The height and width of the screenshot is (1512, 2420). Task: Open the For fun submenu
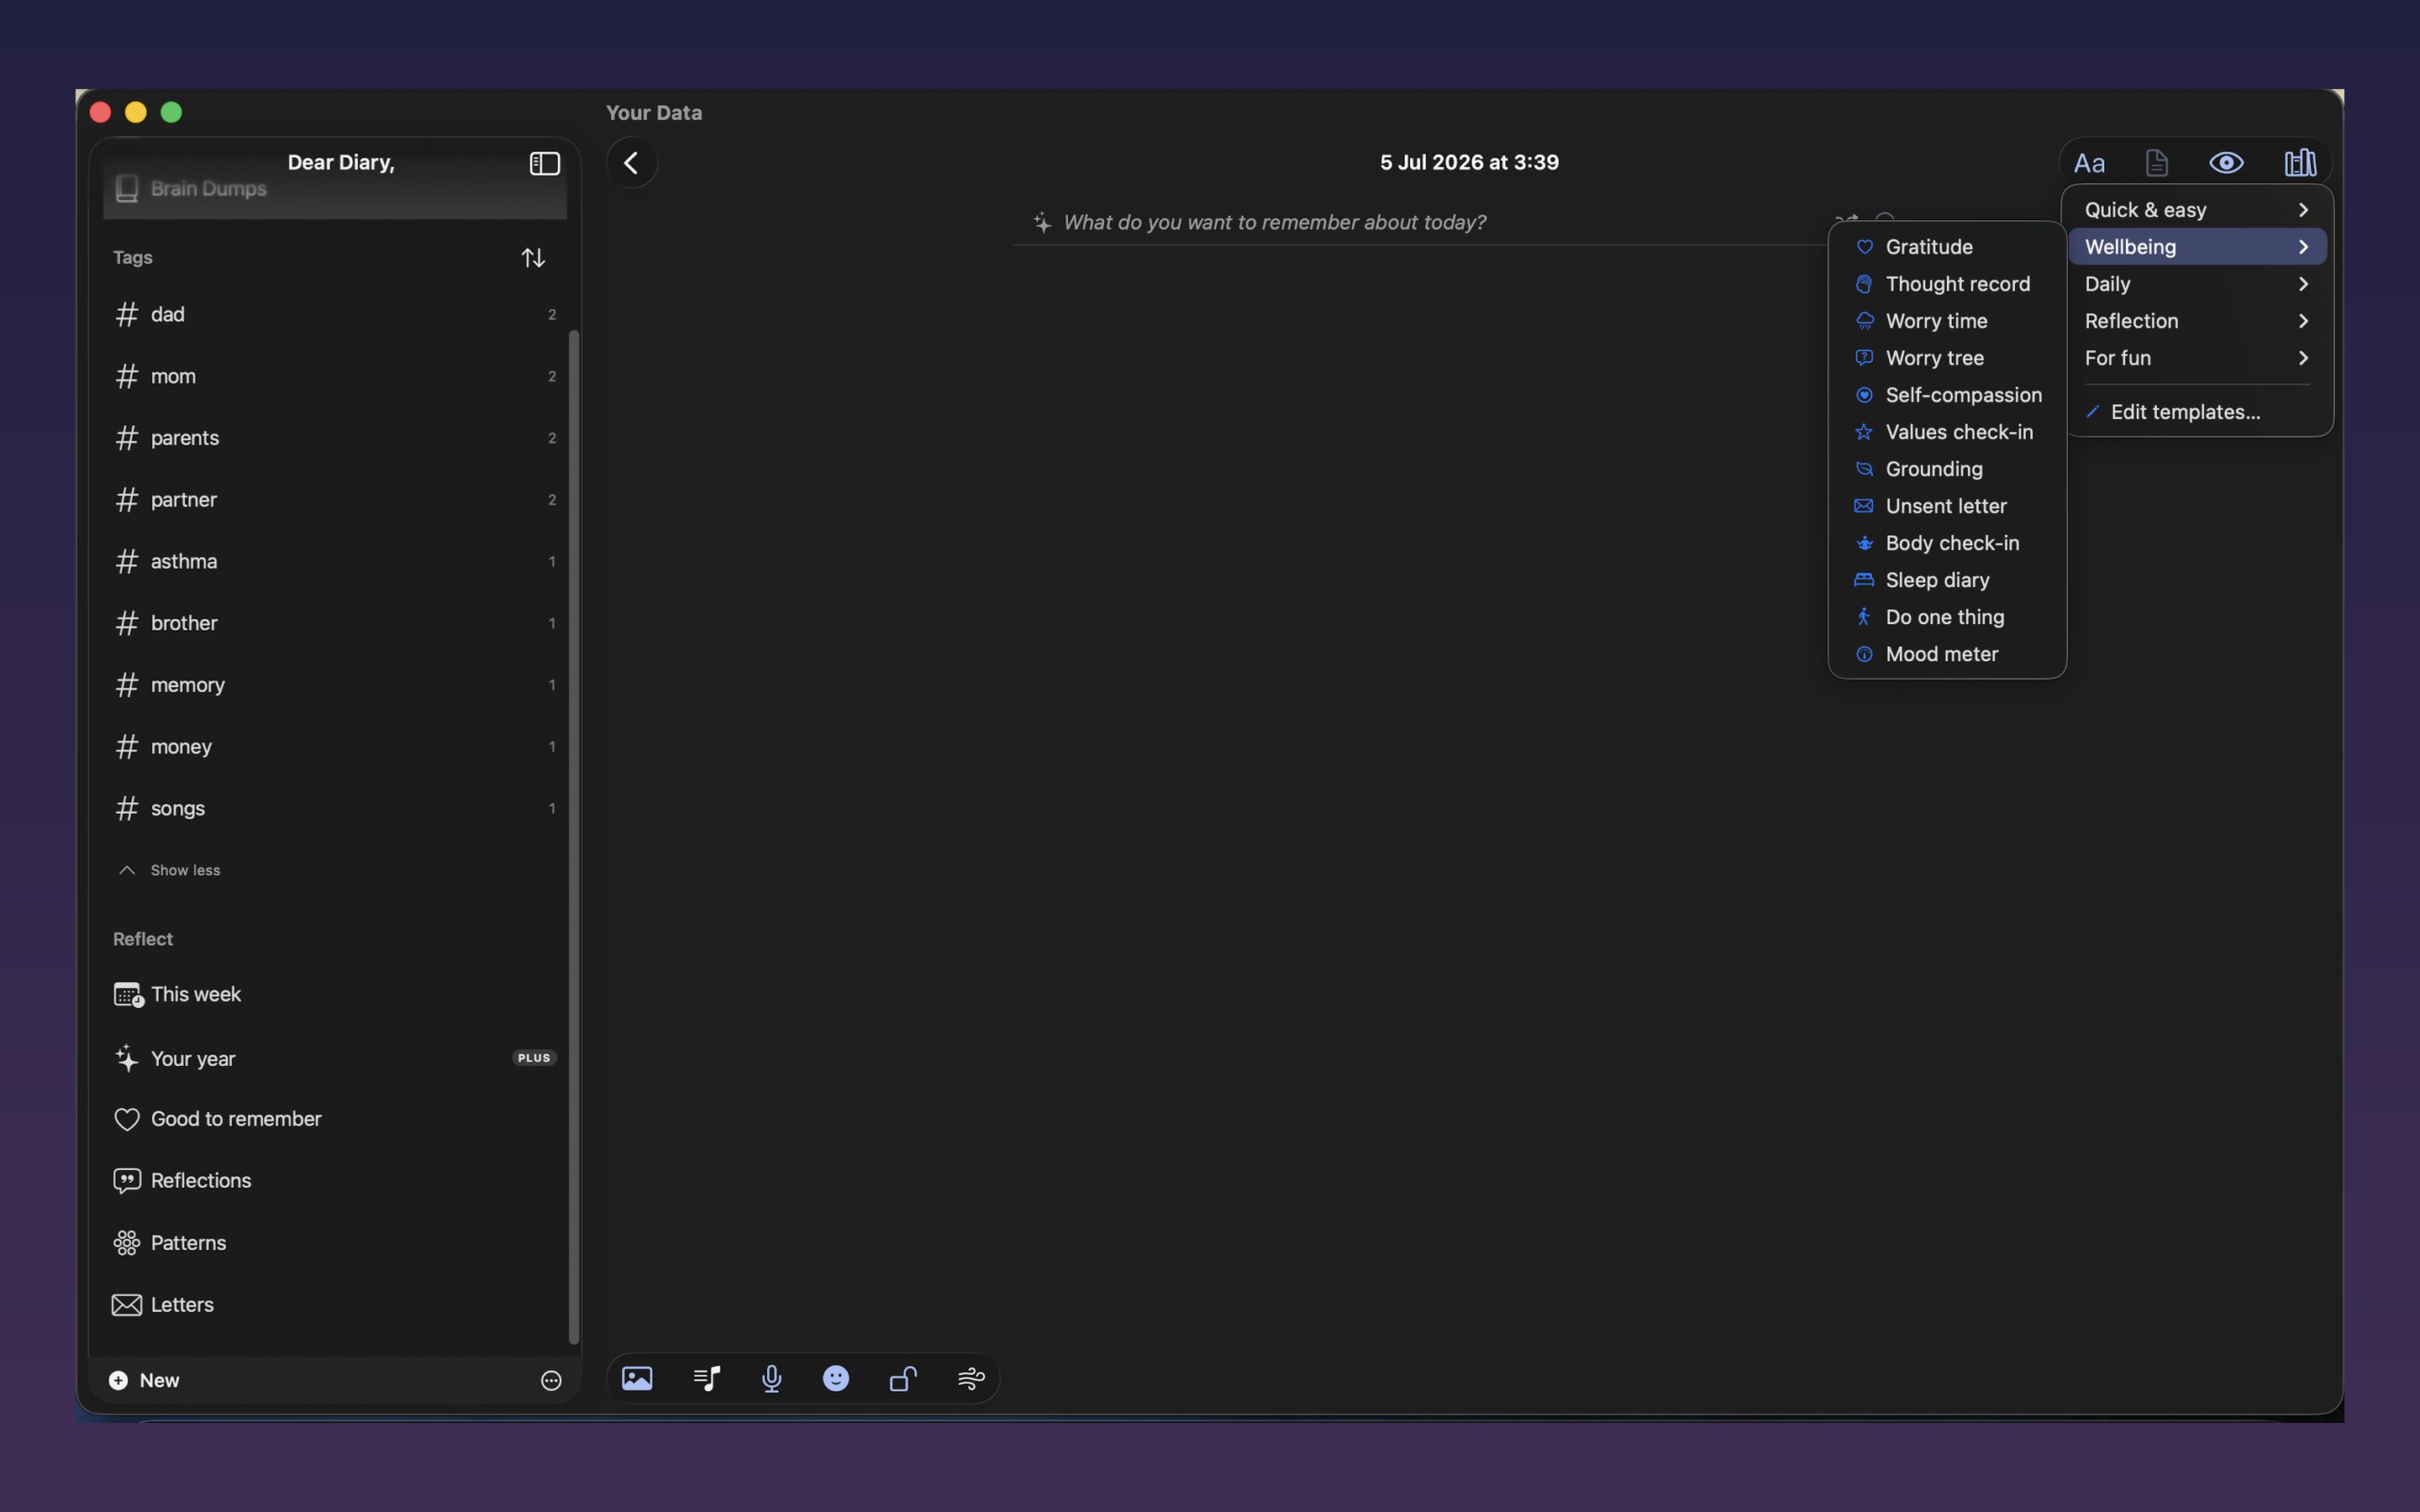2197,358
